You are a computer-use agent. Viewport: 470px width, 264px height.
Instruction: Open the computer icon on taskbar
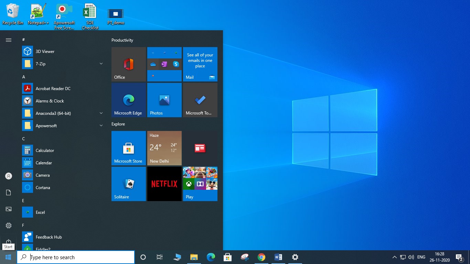click(x=177, y=257)
